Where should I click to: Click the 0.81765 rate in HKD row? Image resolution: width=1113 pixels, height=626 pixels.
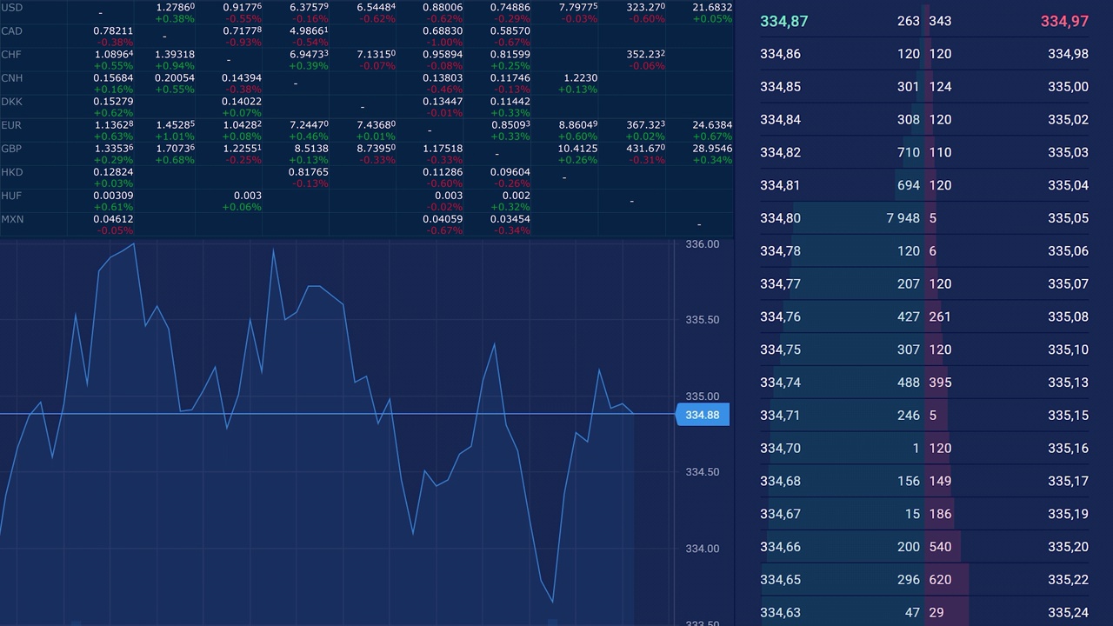[309, 171]
